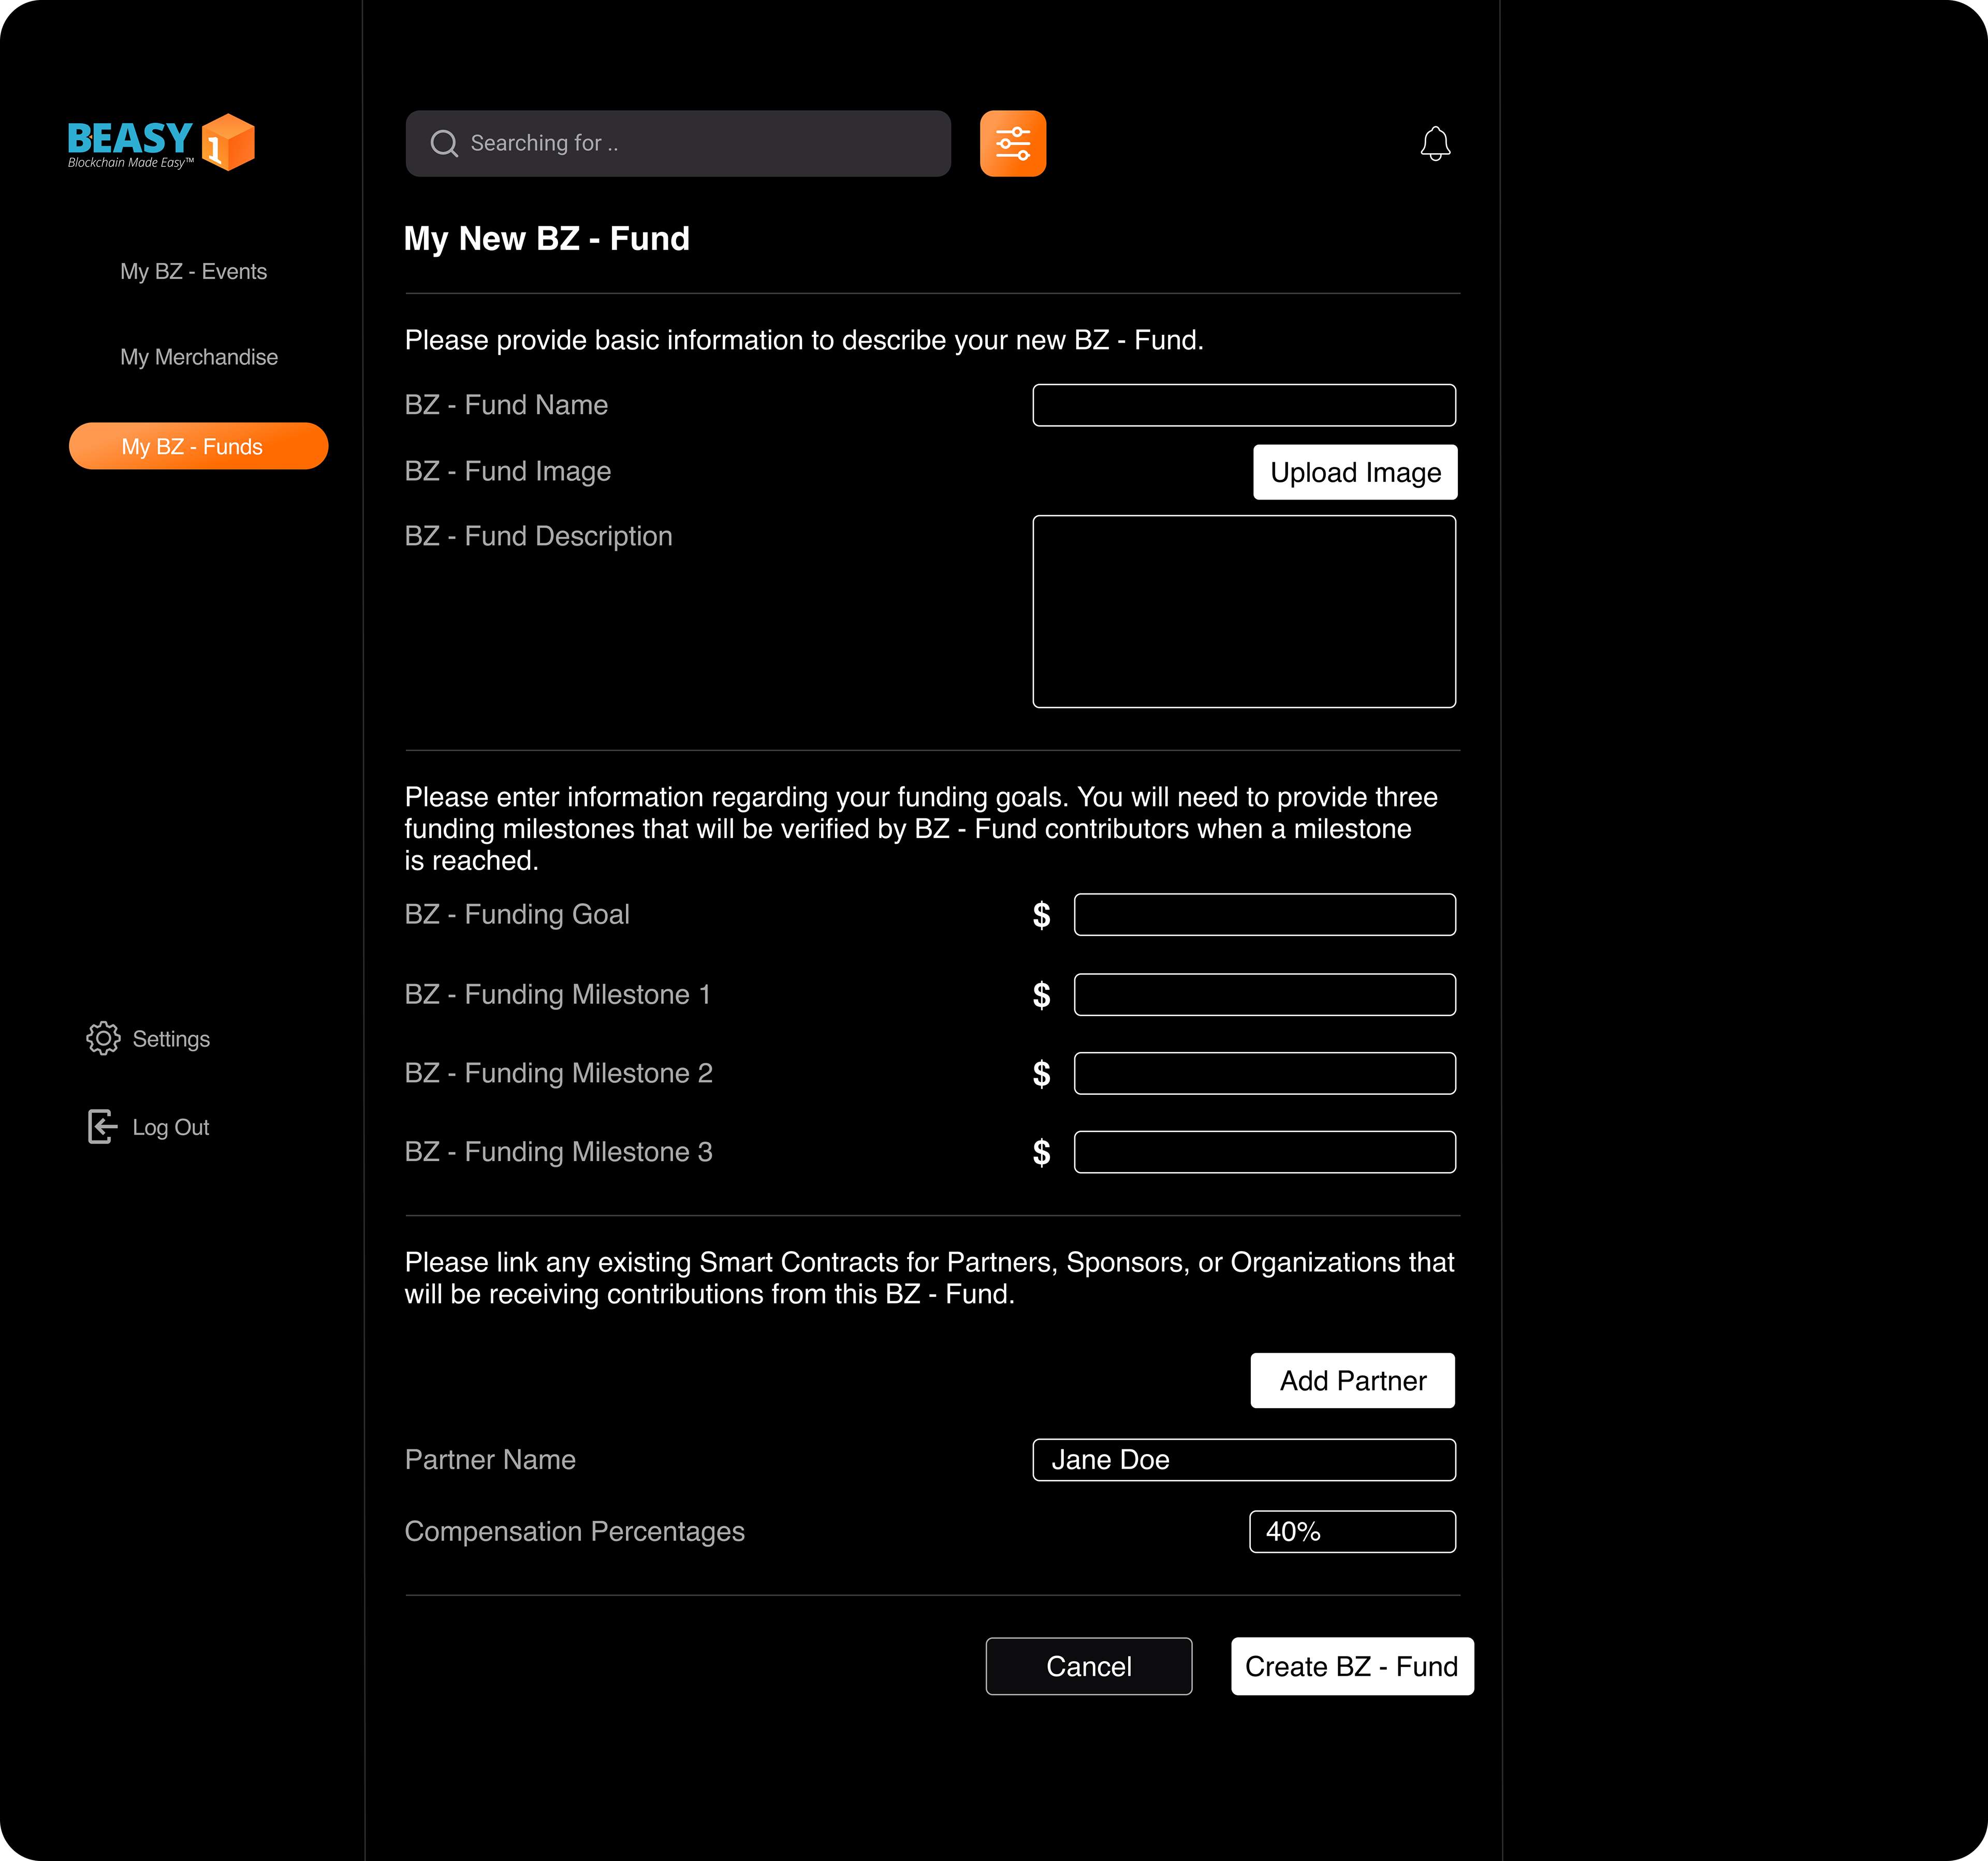Image resolution: width=1988 pixels, height=1861 pixels.
Task: Edit the Partner Name field Jane Doe
Action: tap(1243, 1460)
